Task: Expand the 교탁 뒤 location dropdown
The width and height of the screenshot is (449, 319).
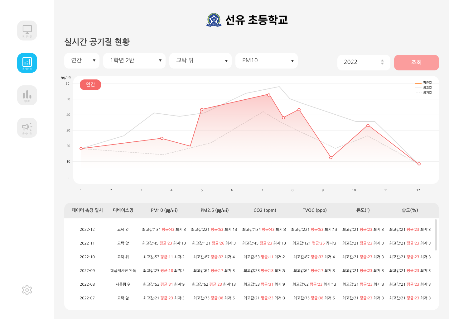Action: pos(200,60)
